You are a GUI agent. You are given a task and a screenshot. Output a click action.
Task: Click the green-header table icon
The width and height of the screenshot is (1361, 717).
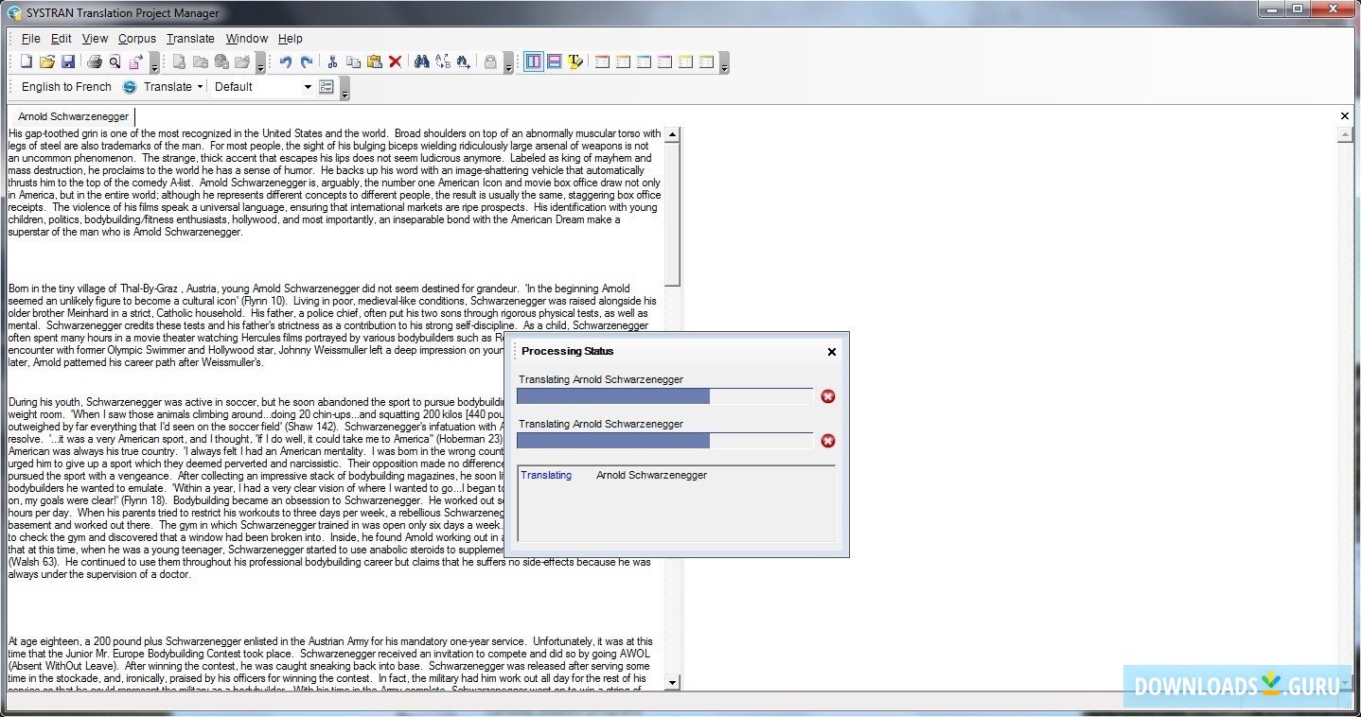706,62
